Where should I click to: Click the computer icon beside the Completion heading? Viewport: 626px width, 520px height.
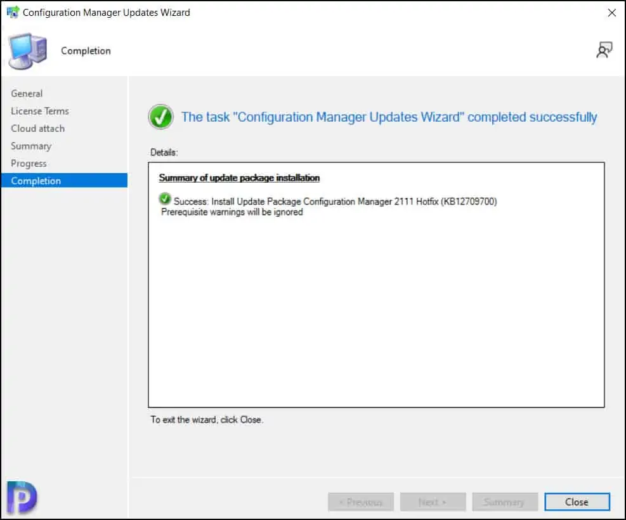pos(27,51)
